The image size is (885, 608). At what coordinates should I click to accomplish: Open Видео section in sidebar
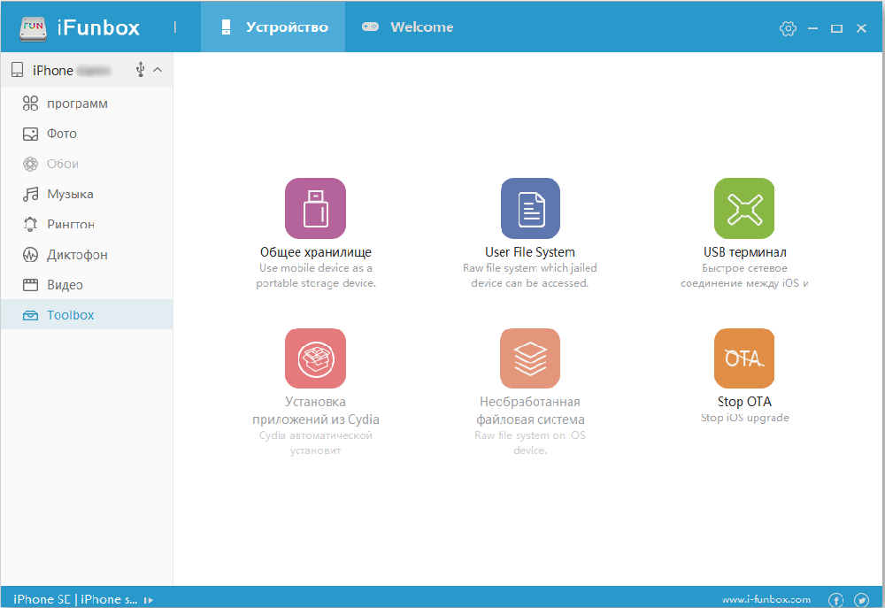pyautogui.click(x=65, y=285)
